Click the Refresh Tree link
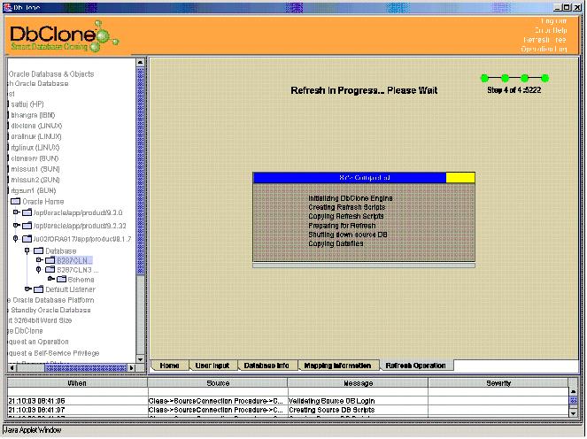The image size is (587, 439). 545,40
